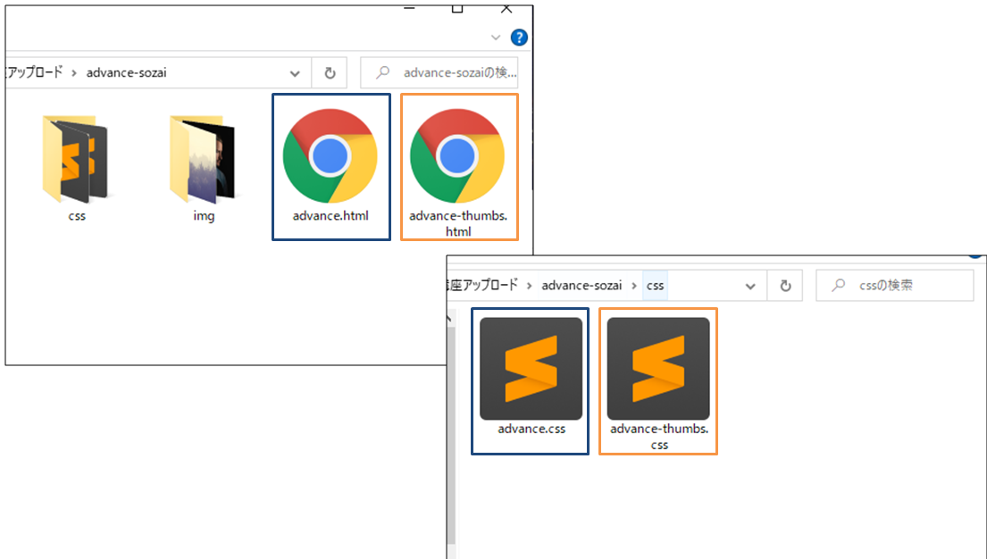The width and height of the screenshot is (987, 559).
Task: Open the img folder icon
Action: pos(203,159)
